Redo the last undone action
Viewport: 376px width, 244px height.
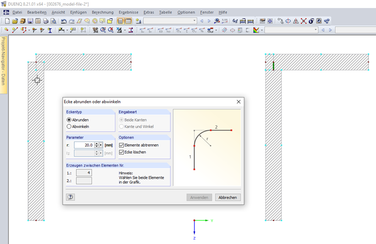tap(71, 21)
